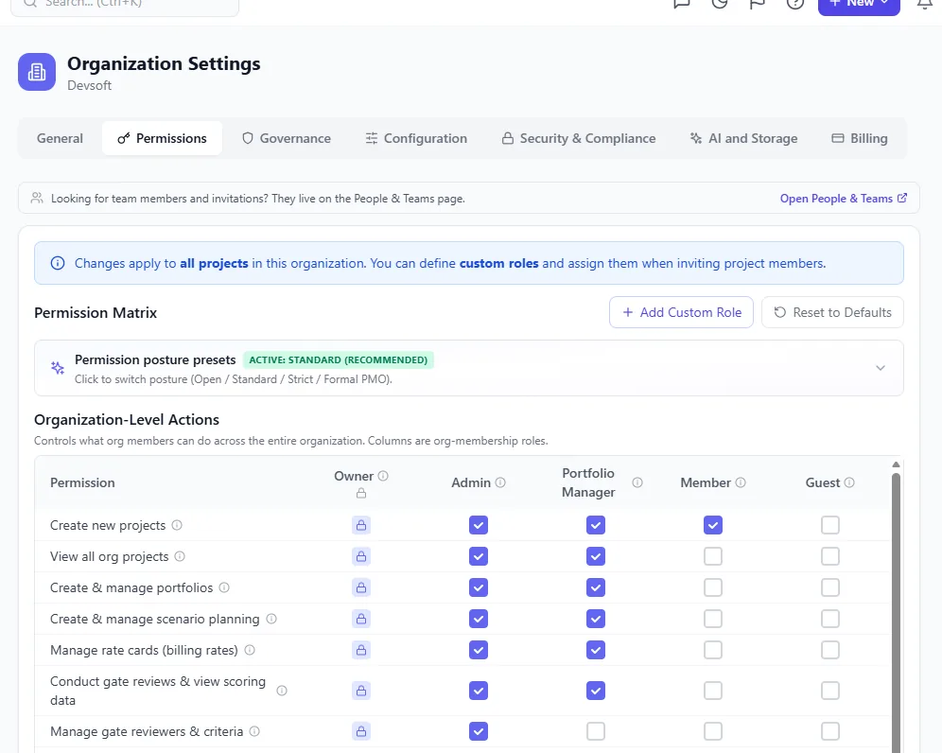Show info for Create & manage portfolios
The width and height of the screenshot is (942, 753).
224,587
